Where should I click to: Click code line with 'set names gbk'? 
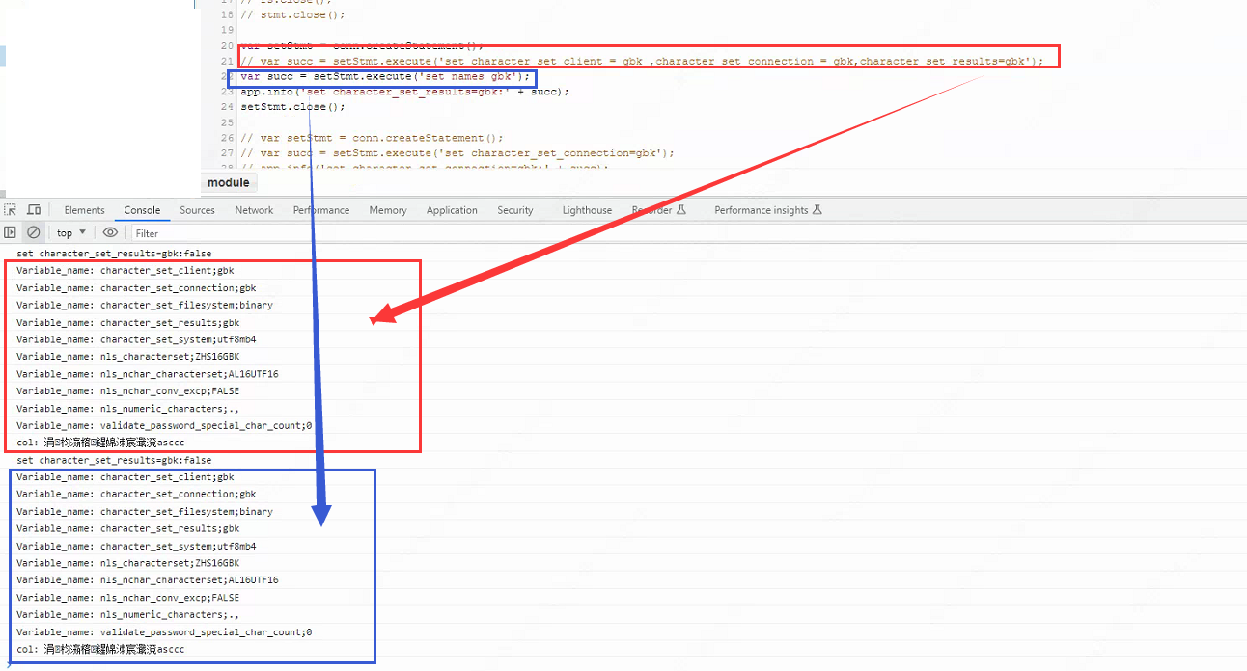click(384, 76)
